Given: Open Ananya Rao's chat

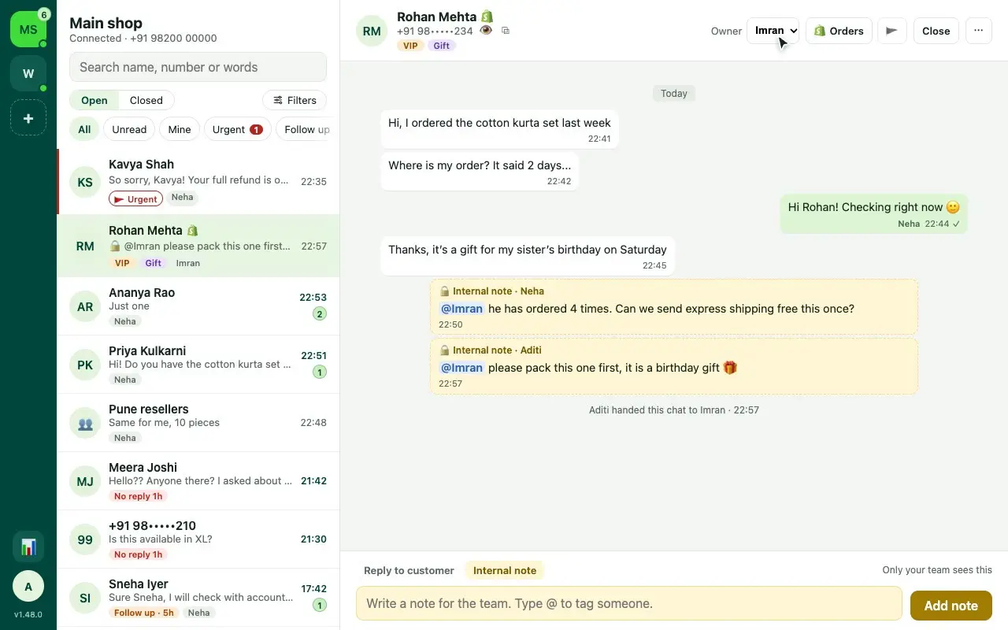Looking at the screenshot, I should coord(198,306).
